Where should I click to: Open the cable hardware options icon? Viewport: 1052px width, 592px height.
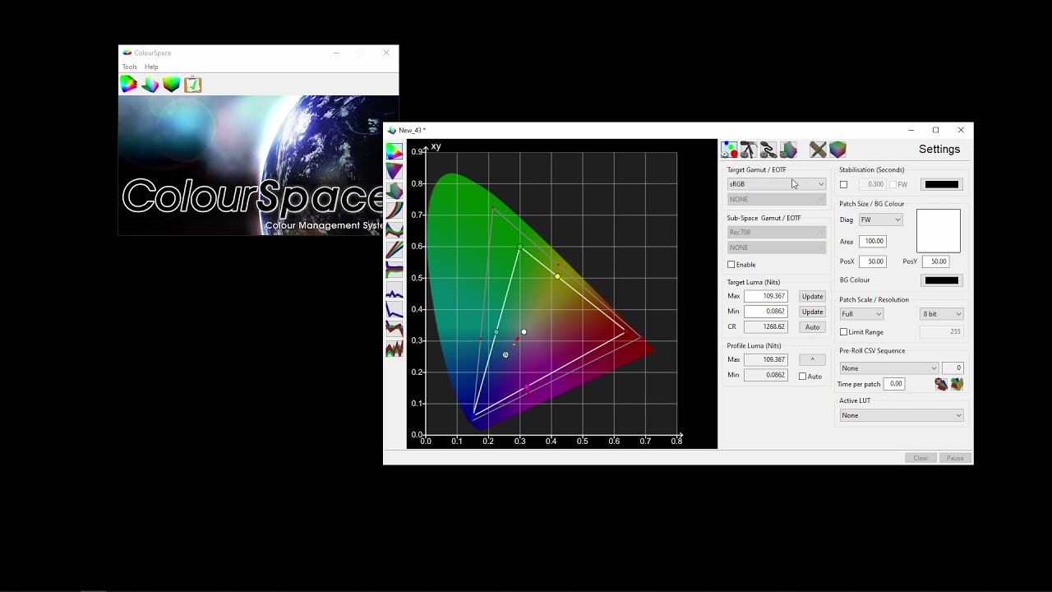click(768, 150)
